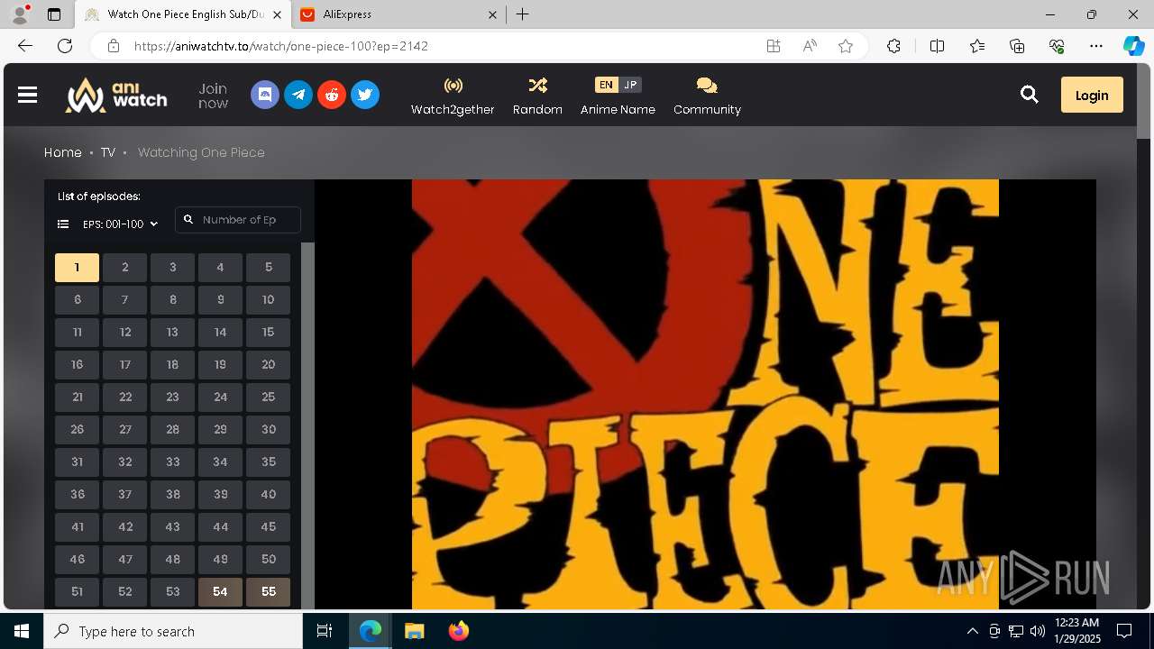Select episode 50

[x=268, y=560]
